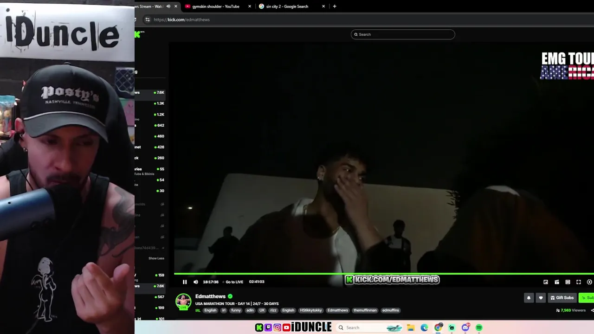Select the adin tag
Viewport: 594px width, 334px height.
point(250,310)
